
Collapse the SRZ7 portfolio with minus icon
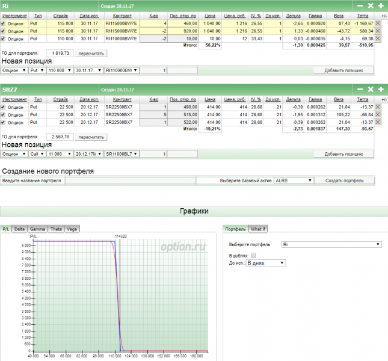pos(360,89)
